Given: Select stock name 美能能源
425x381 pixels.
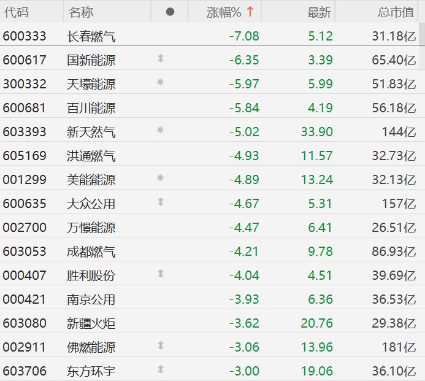Looking at the screenshot, I should pyautogui.click(x=91, y=180).
